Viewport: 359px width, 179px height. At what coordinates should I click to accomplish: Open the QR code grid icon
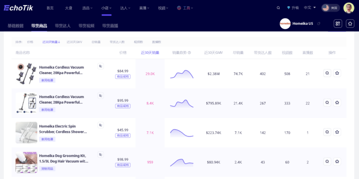(338, 24)
